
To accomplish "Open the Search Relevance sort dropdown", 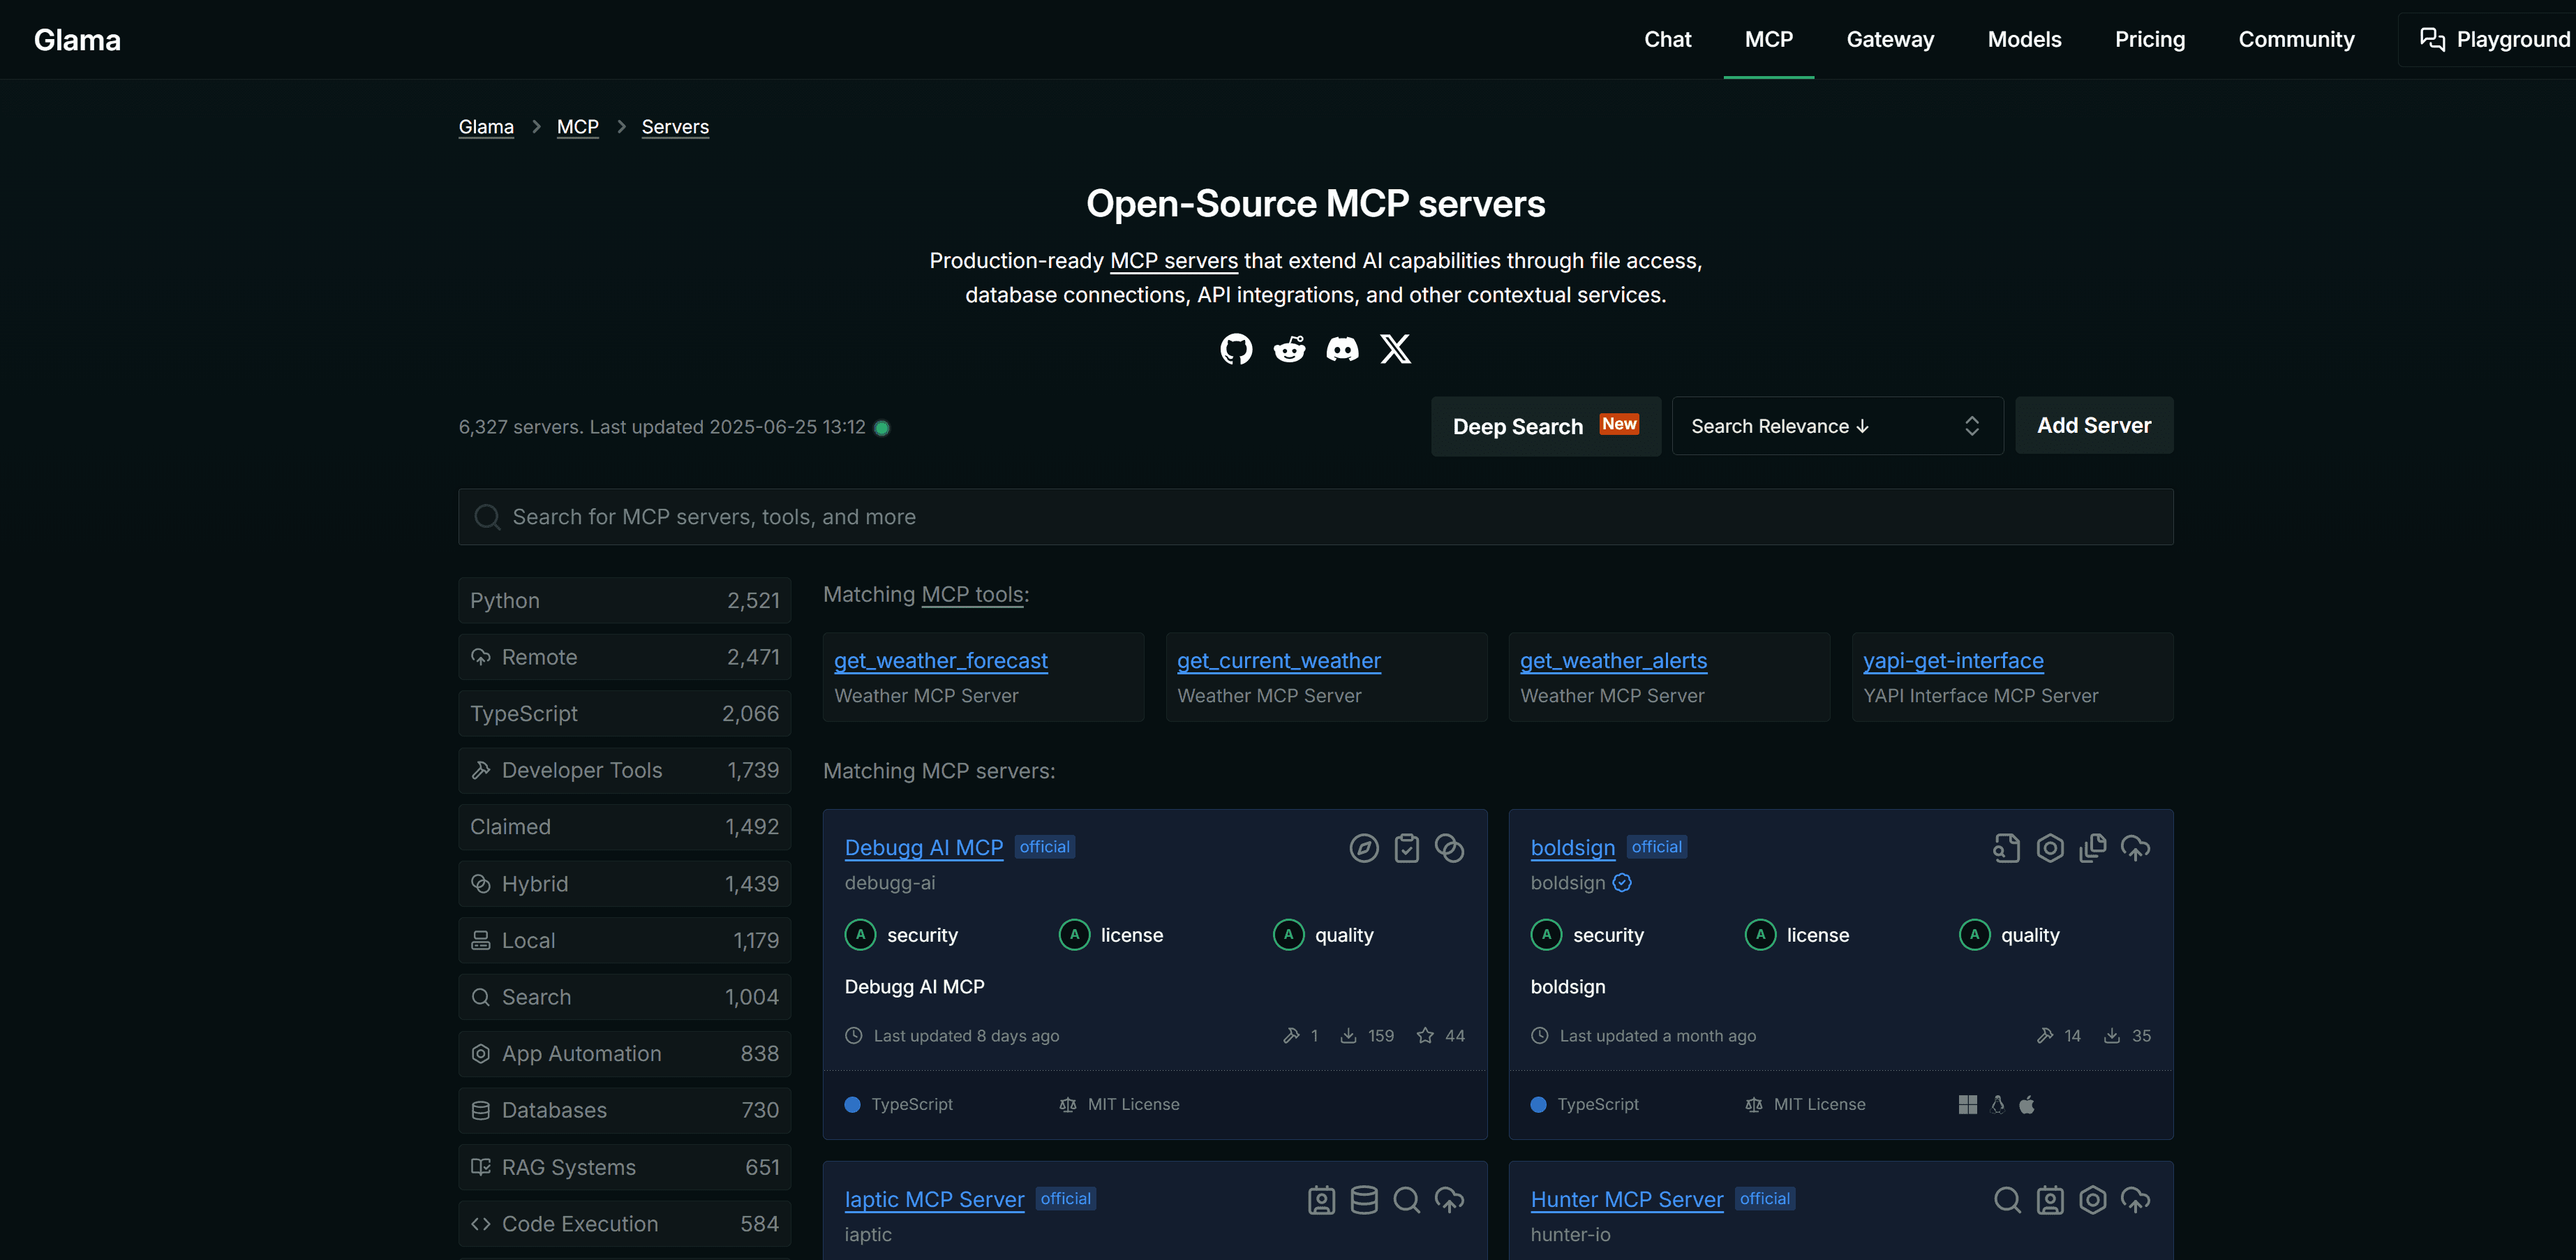I will tap(1837, 426).
